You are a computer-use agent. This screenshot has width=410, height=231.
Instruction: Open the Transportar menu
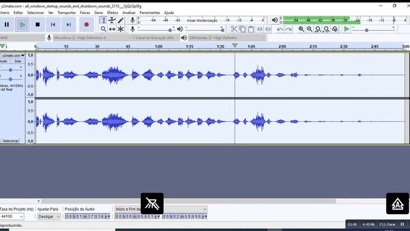click(x=67, y=13)
